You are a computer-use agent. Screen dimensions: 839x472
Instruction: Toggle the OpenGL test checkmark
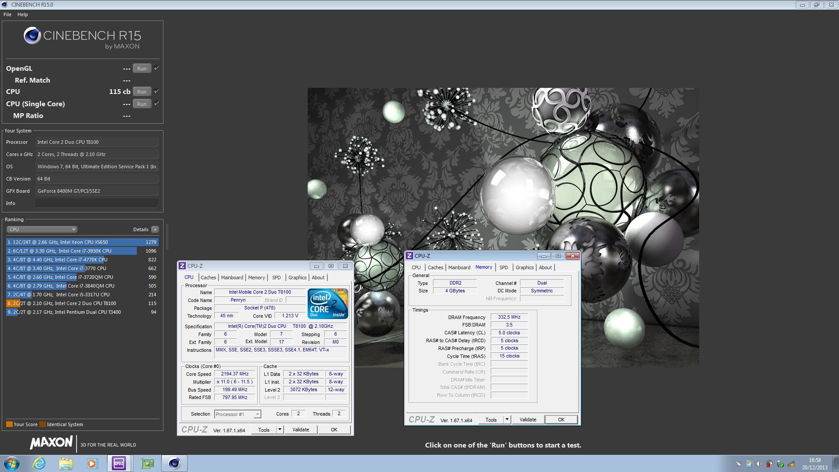[157, 68]
